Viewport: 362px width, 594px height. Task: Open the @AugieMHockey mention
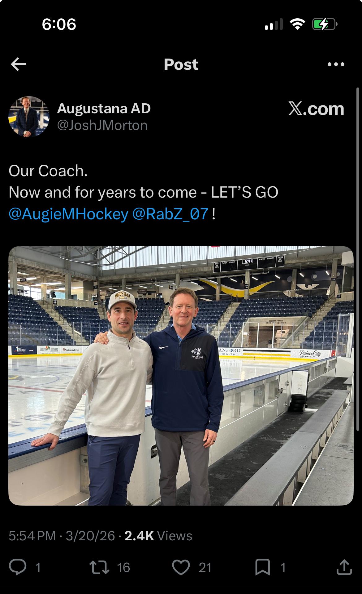point(68,214)
